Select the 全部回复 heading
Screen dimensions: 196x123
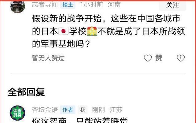[26, 92]
